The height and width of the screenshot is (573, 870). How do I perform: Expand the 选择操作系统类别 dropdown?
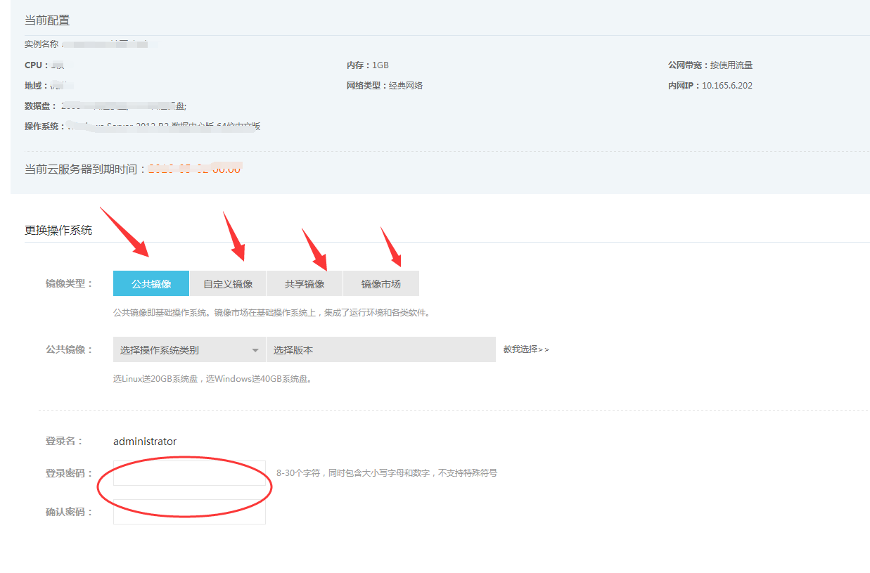(183, 350)
